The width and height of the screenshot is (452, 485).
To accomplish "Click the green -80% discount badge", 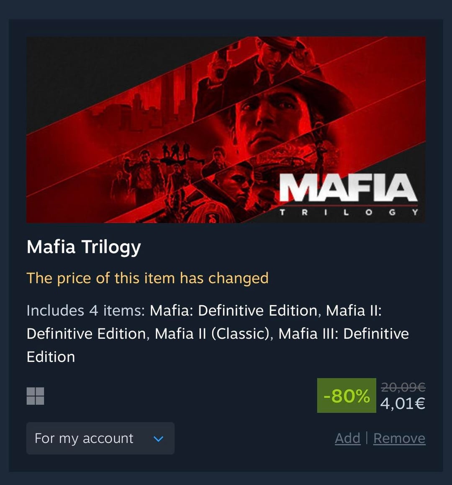I will click(347, 396).
